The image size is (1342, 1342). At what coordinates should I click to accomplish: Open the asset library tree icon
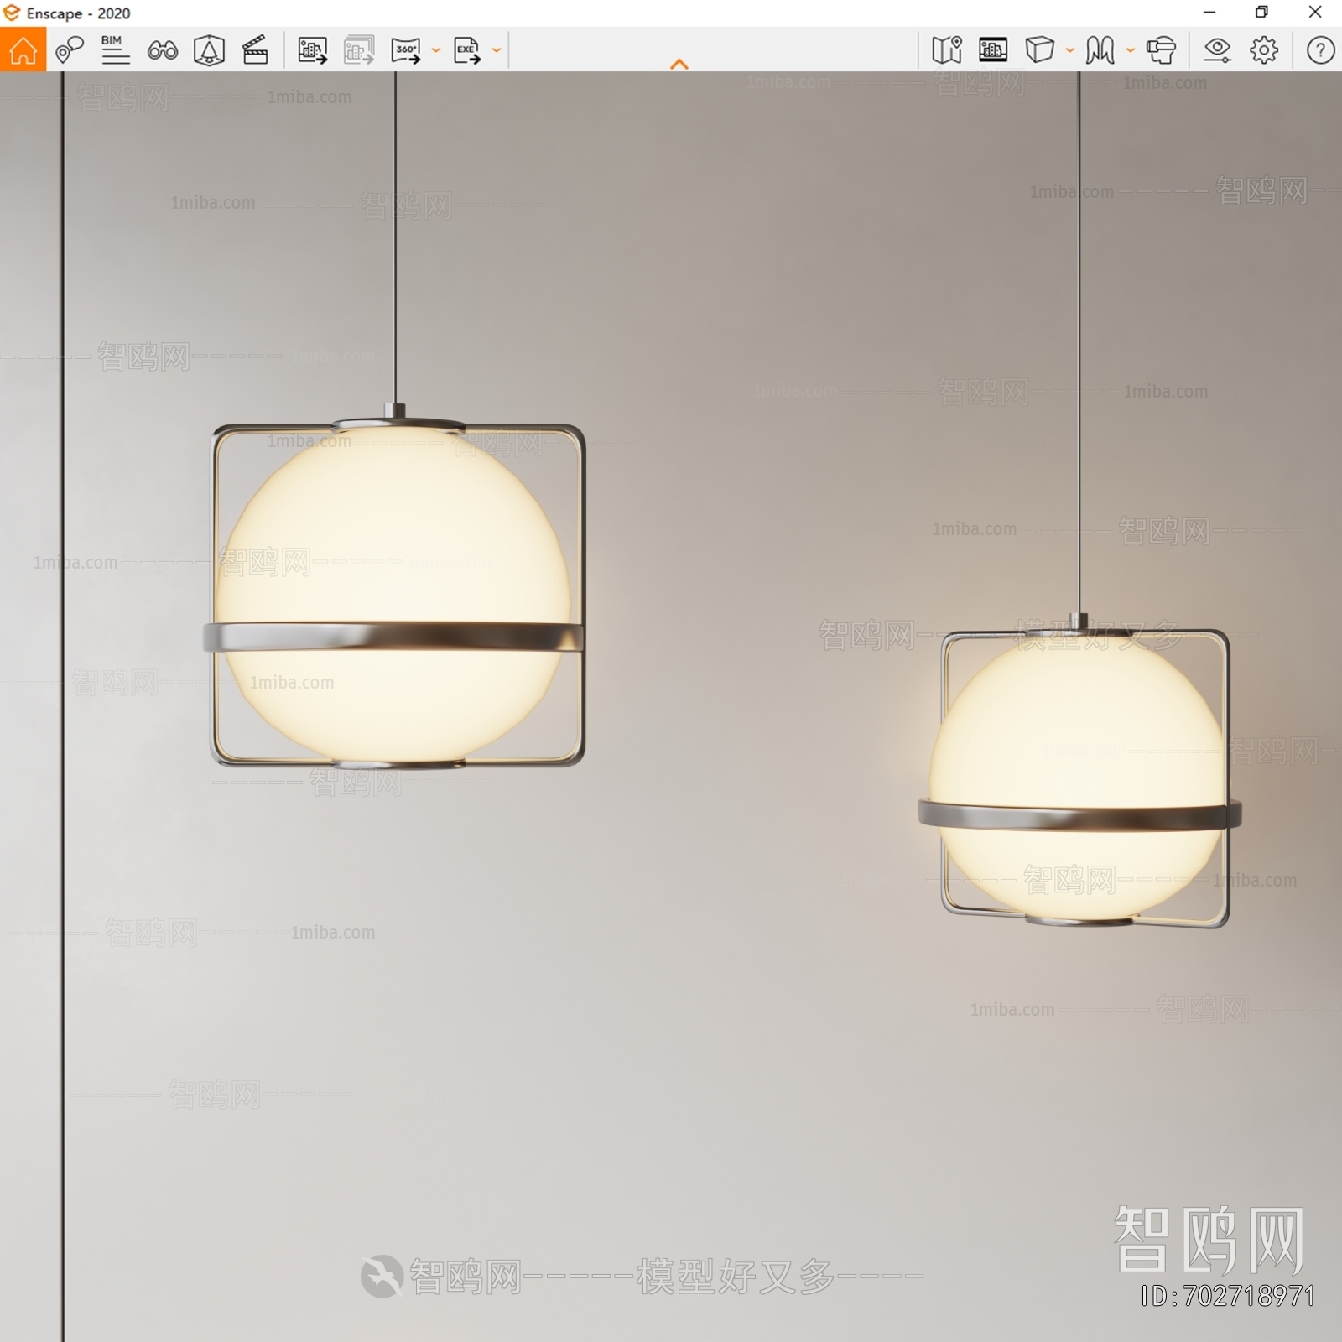[x=209, y=50]
